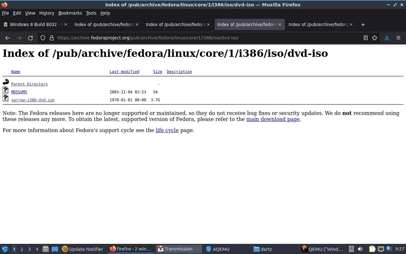Open the Tools menu

[x=91, y=13]
